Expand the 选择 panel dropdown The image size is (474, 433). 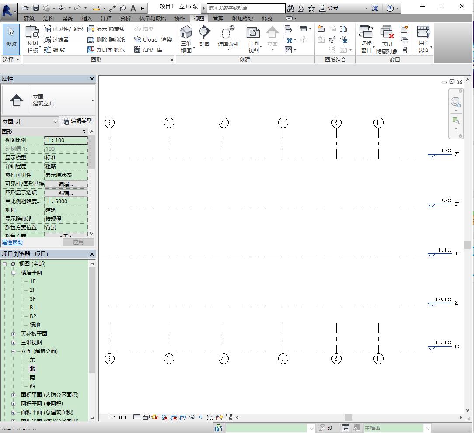click(x=11, y=59)
